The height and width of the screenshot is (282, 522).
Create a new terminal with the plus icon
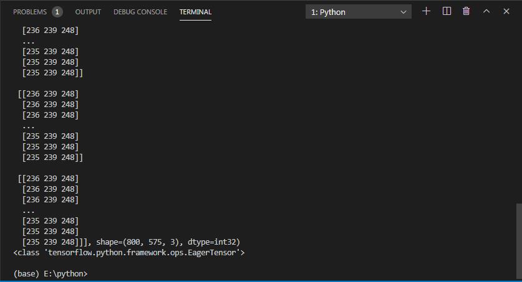pos(426,11)
